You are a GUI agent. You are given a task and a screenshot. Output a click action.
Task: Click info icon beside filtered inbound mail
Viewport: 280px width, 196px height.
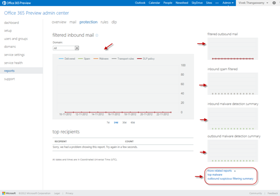[97, 35]
